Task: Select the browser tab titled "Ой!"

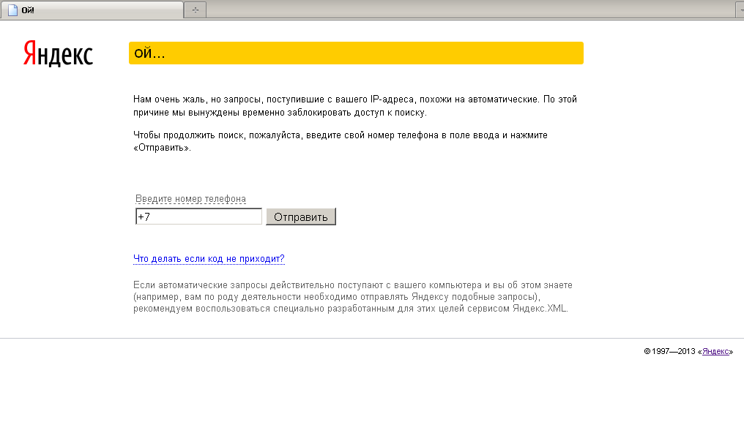Action: [92, 10]
